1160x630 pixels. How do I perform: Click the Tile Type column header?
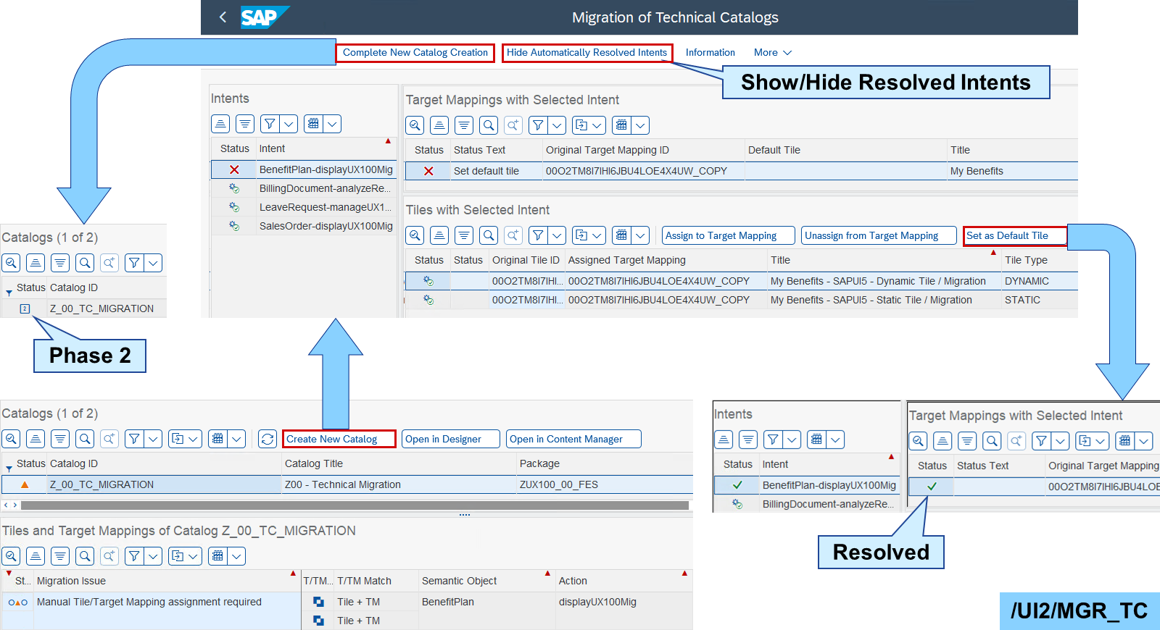point(1039,260)
